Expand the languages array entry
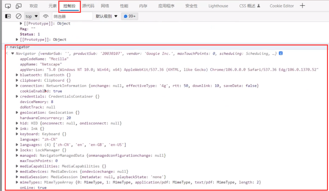329x191 pixels. (17, 145)
